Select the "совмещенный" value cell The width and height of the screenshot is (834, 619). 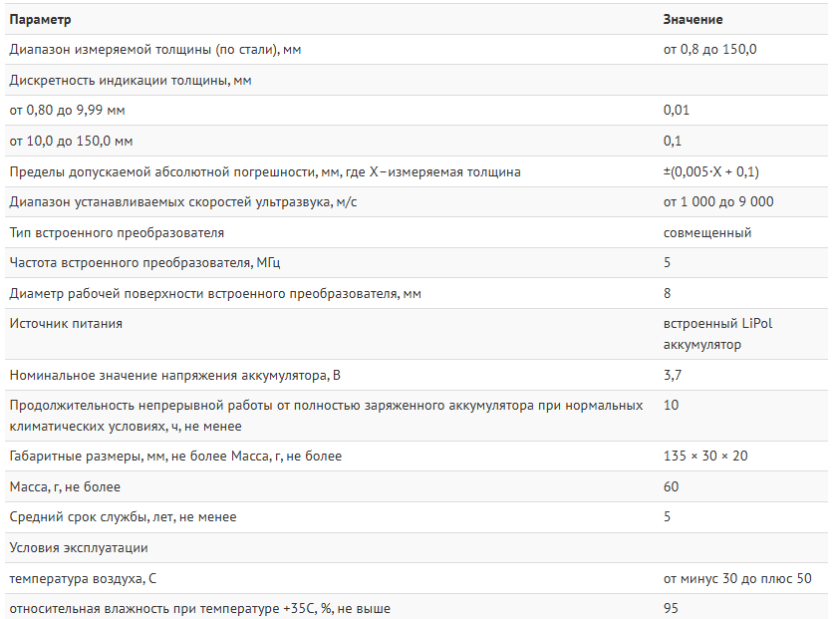[707, 232]
